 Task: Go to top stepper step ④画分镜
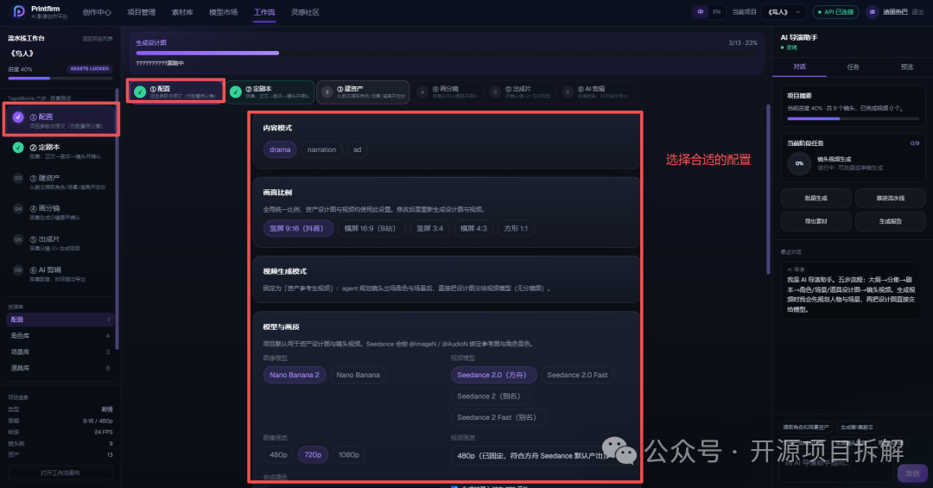pyautogui.click(x=447, y=92)
